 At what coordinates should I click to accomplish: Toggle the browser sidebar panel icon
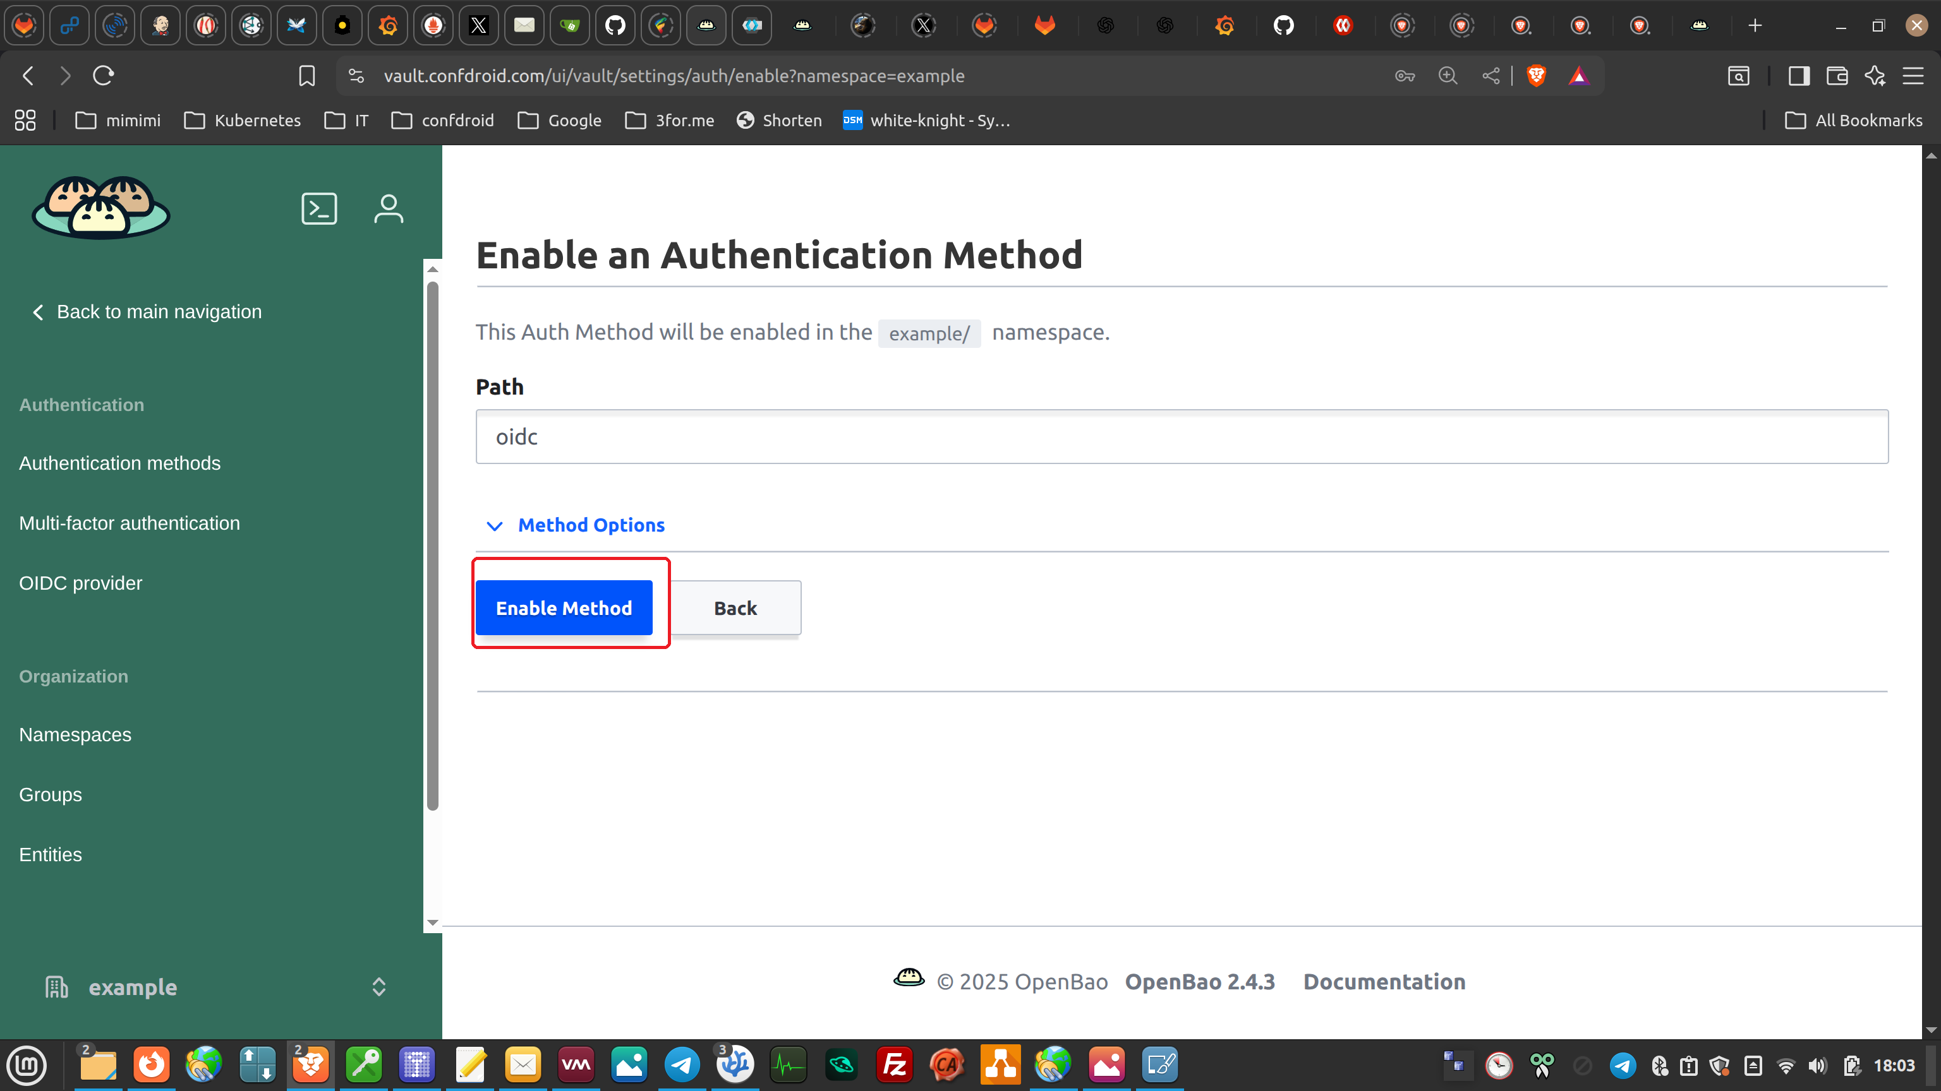pos(1799,75)
